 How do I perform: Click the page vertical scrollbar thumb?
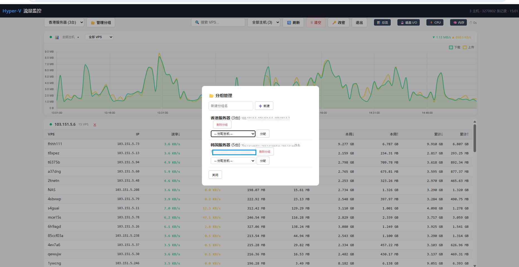475,138
